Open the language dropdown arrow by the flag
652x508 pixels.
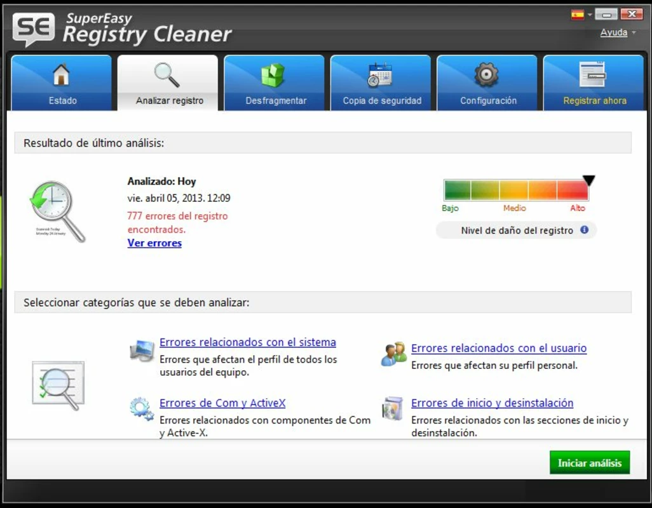click(590, 15)
